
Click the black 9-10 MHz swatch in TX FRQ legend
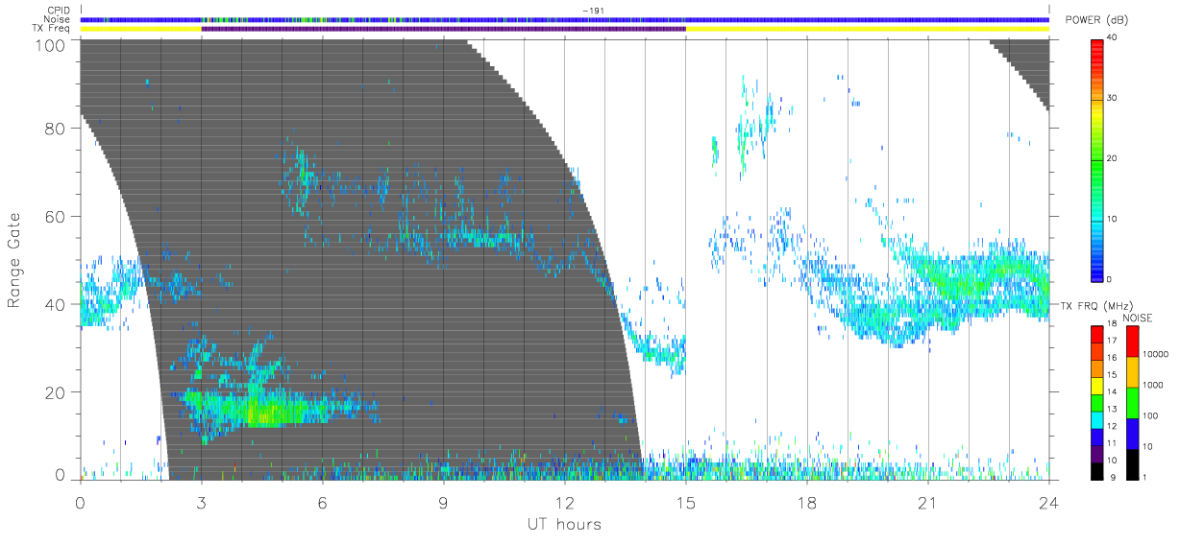(x=1096, y=469)
